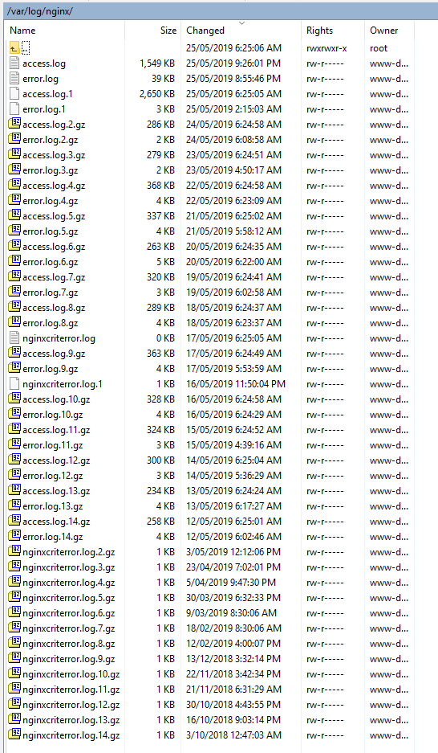Select nginxcriterror.log.7.gz file name
Image resolution: width=438 pixels, height=753 pixels.
[68, 628]
